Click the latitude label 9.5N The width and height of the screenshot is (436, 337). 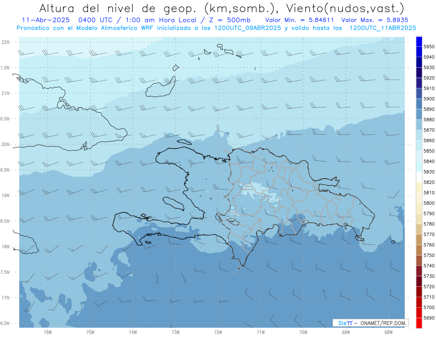click(5, 170)
